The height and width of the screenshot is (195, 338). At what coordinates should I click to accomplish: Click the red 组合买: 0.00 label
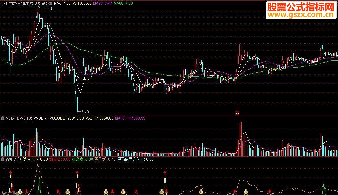pyautogui.click(x=60, y=159)
